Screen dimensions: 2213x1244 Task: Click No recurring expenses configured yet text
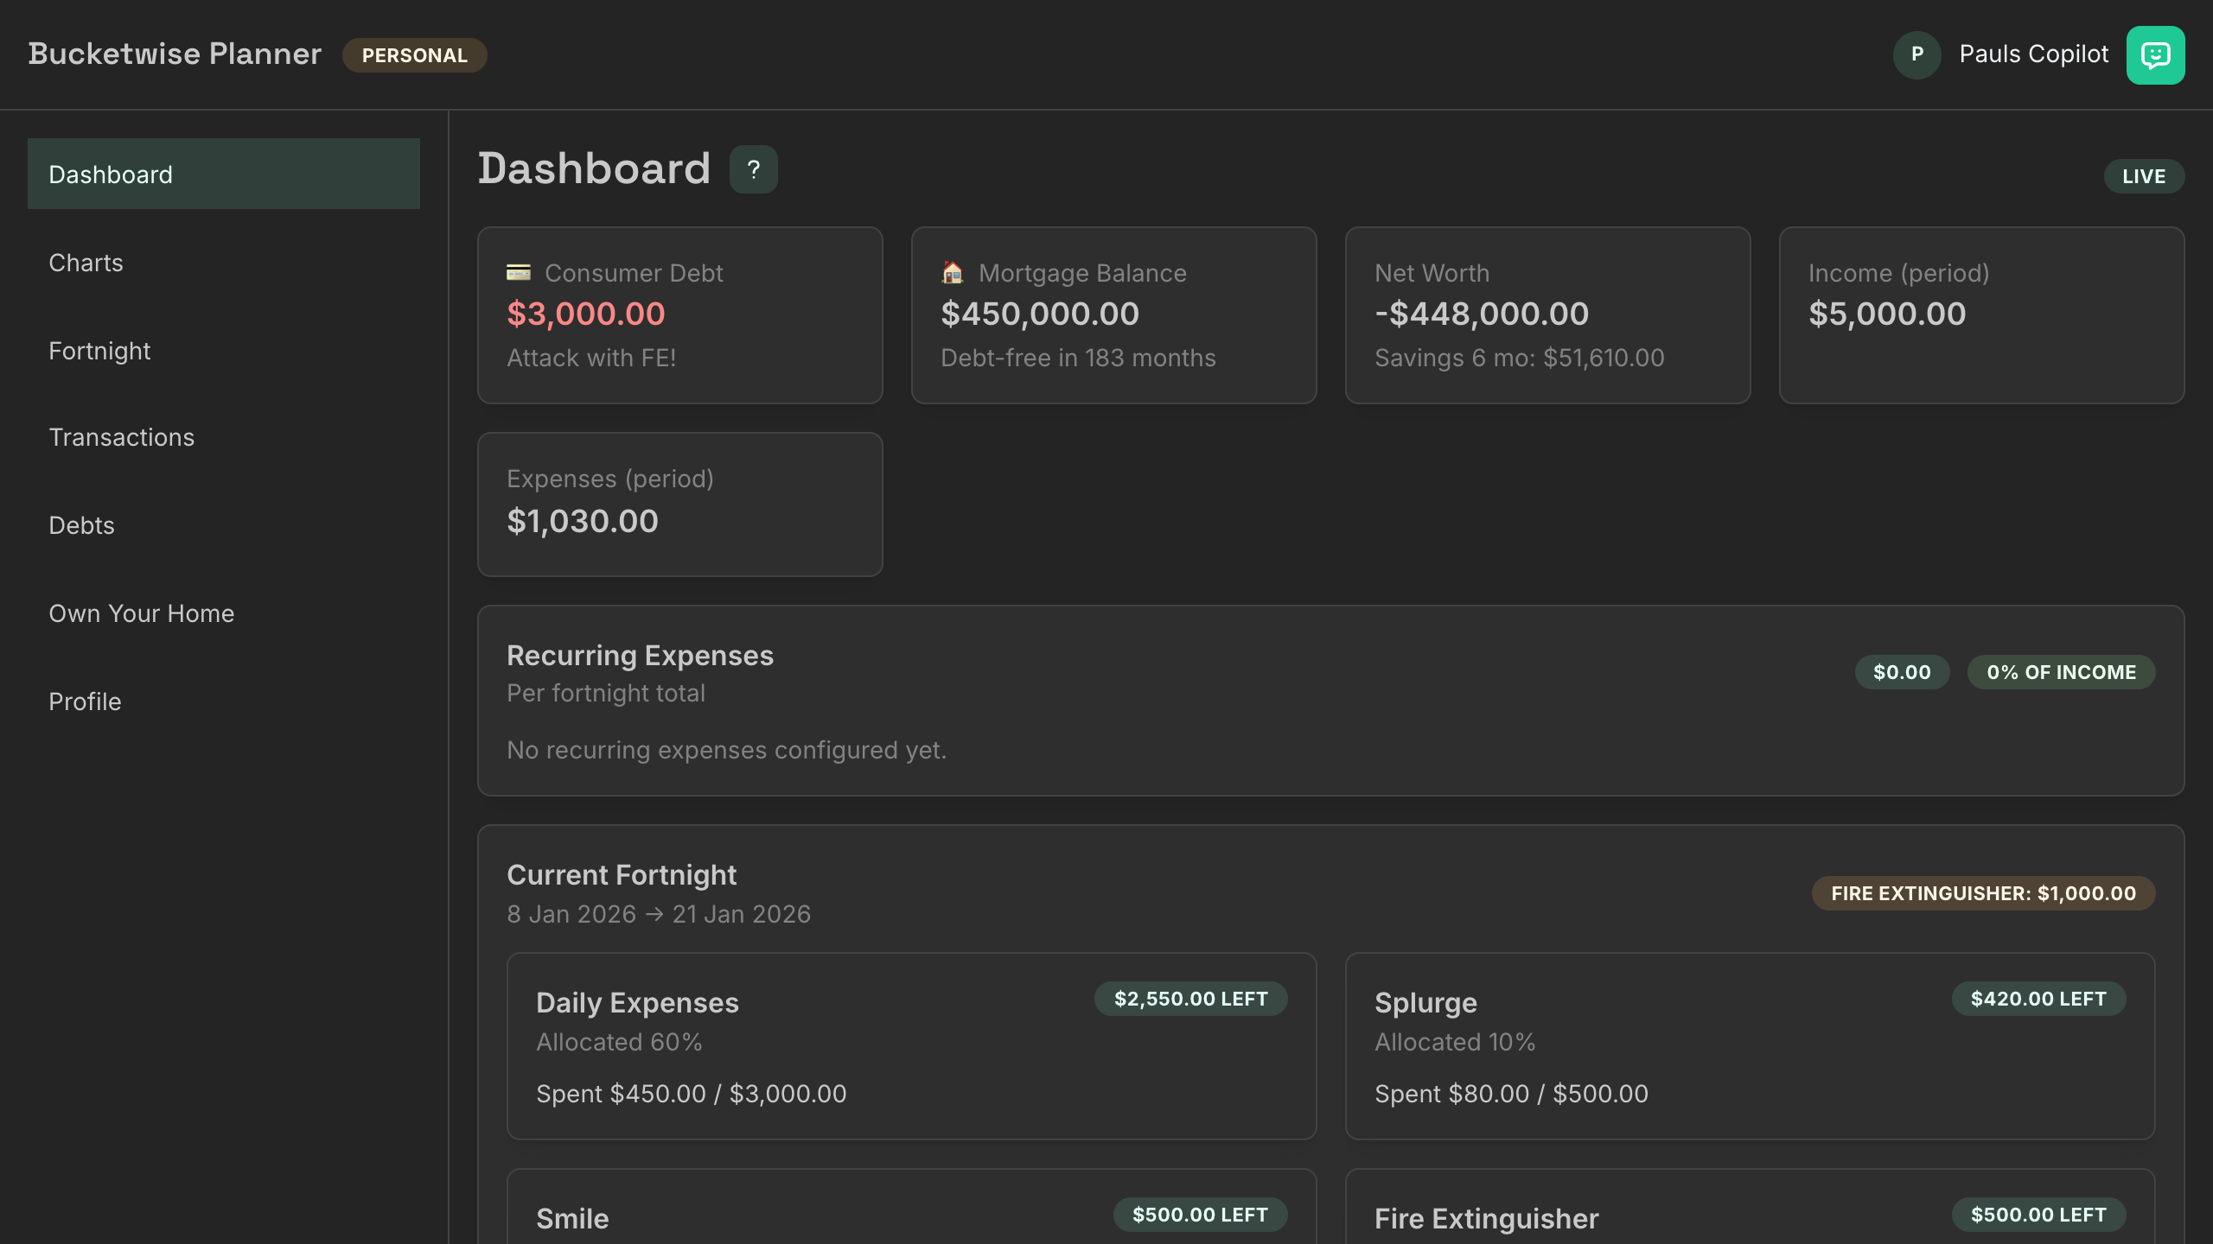pyautogui.click(x=726, y=750)
